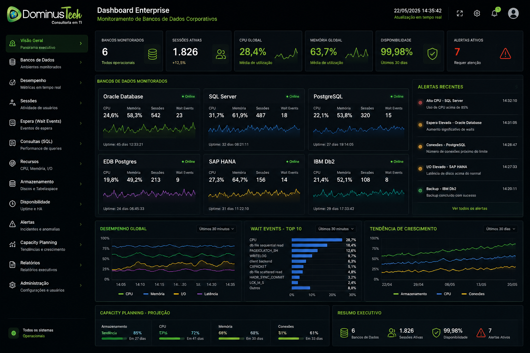
Task: Open Capacity Planning menu item
Action: click(47, 246)
